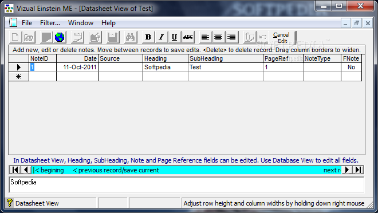Click the edit note pencil icon

point(95,37)
